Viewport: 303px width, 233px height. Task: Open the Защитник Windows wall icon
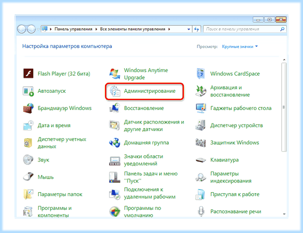click(200, 143)
